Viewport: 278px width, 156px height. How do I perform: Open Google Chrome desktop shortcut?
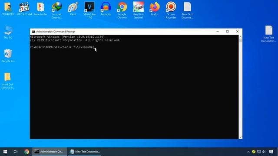tap(122, 10)
